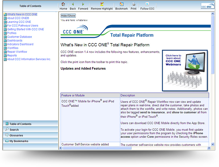Click the Follow CCC Twitter icon
This screenshot has height=167, width=219.
[147, 4]
